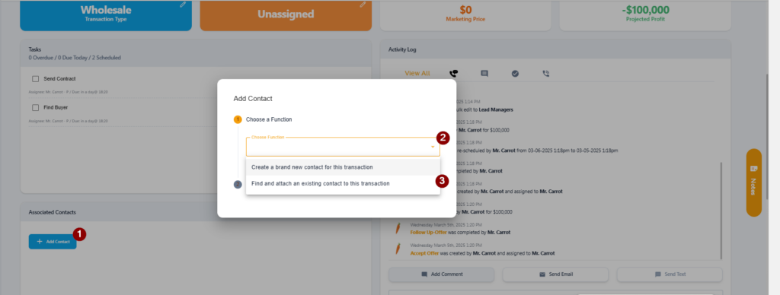Screen dimensions: 780x295
Task: Click the Send Email button
Action: 555,274
